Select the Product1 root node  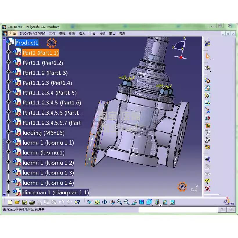point(27,43)
